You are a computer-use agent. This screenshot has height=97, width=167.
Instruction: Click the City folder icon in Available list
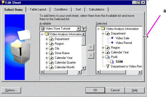(x=51, y=48)
